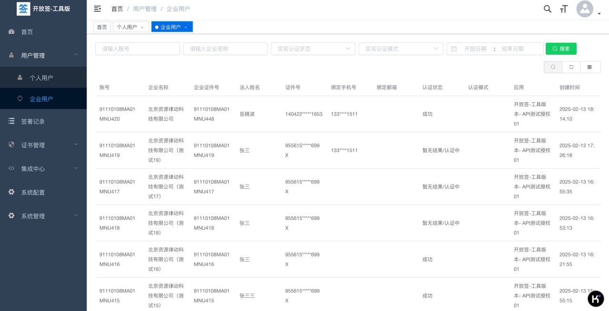Click company name 北京资源律动科技有限公司（测试17）
This screenshot has height=311, width=609.
point(166,187)
